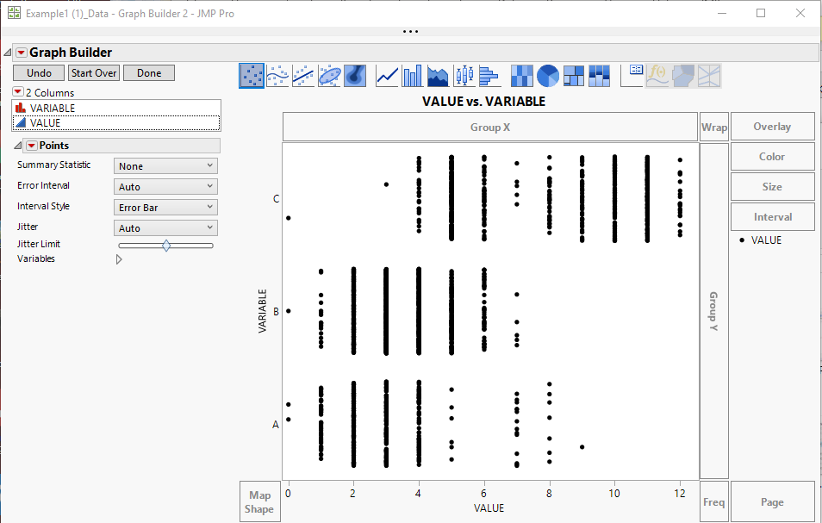Screen dimensions: 822x523
Task: Add a Heatmap element to the graph
Action: tap(521, 76)
